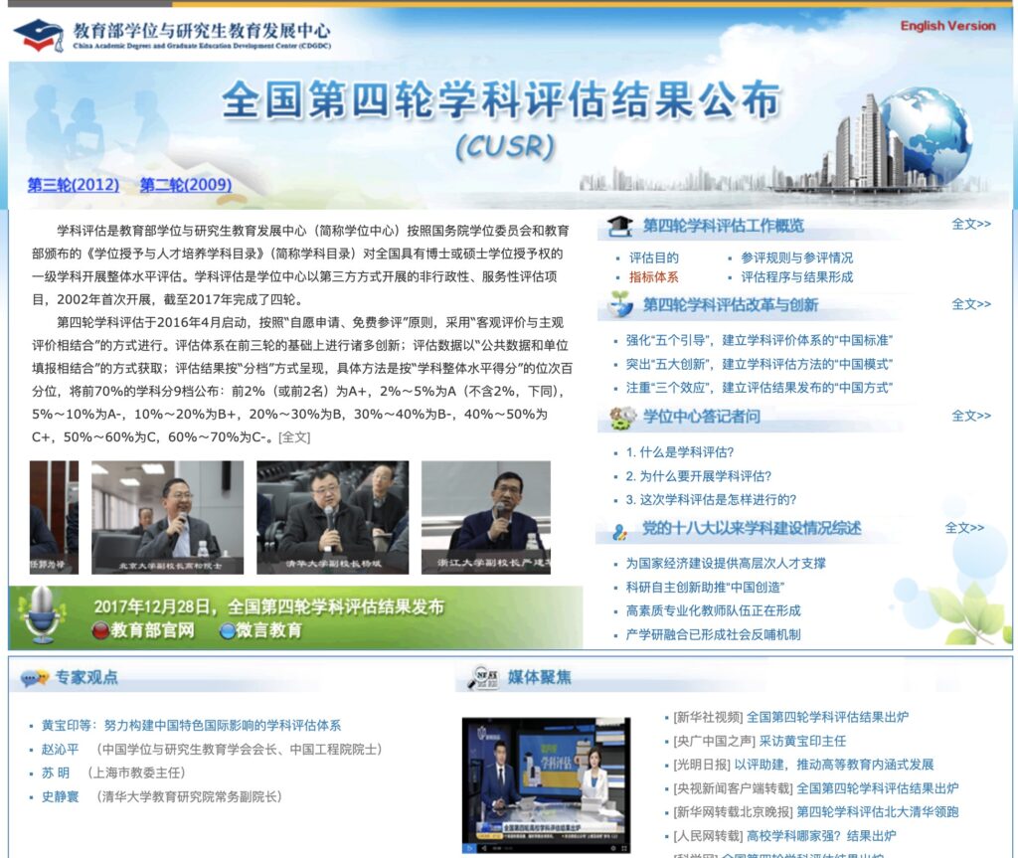The height and width of the screenshot is (858, 1018).
Task: Open the 教育部官网 link in green banner
Action: pyautogui.click(x=152, y=630)
